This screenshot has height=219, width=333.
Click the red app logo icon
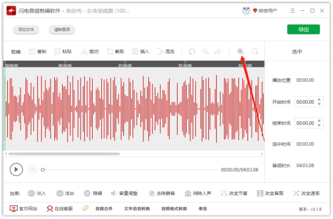coord(11,11)
